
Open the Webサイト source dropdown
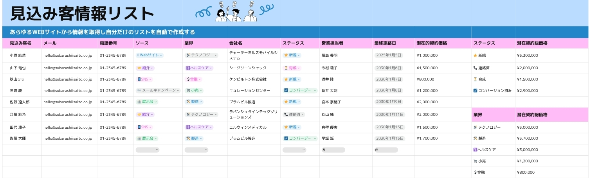(x=150, y=56)
